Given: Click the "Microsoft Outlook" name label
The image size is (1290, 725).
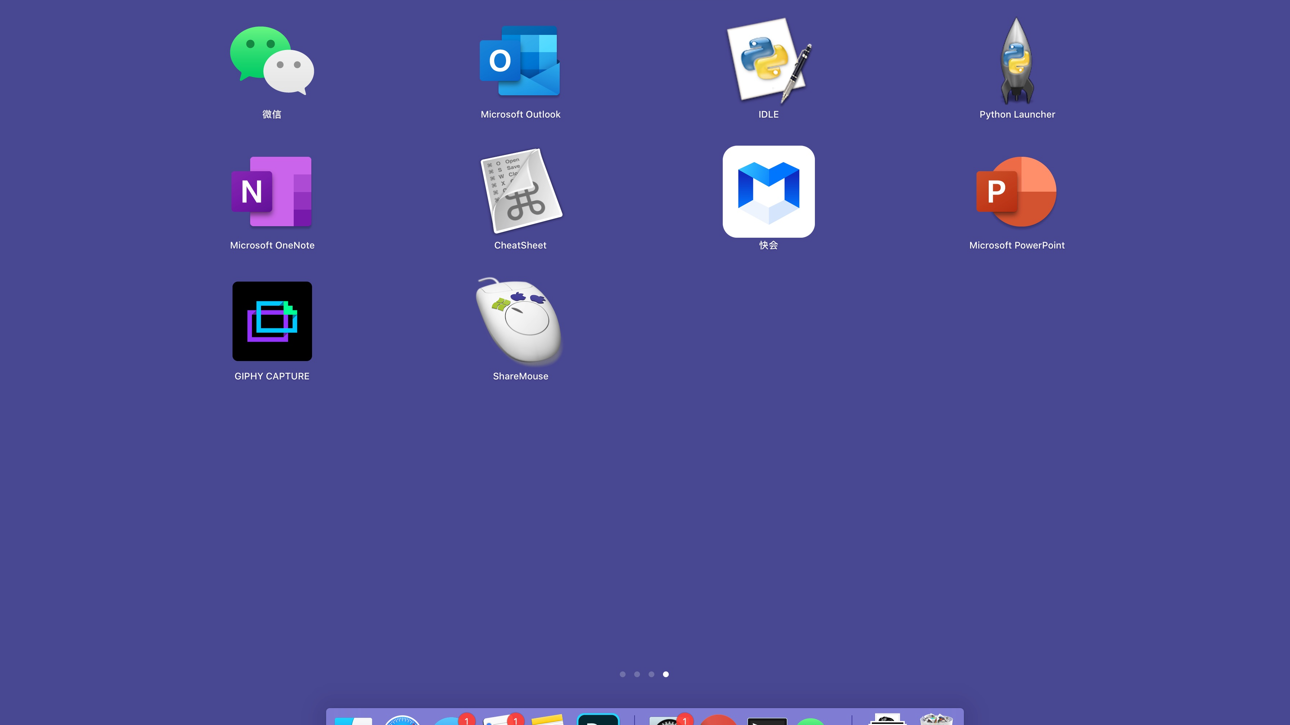Looking at the screenshot, I should (x=520, y=115).
